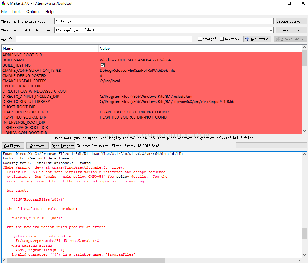Click the Windows-10.0.15063-AMD64-vs12win64 value
The image size is (308, 263).
coord(135,60)
